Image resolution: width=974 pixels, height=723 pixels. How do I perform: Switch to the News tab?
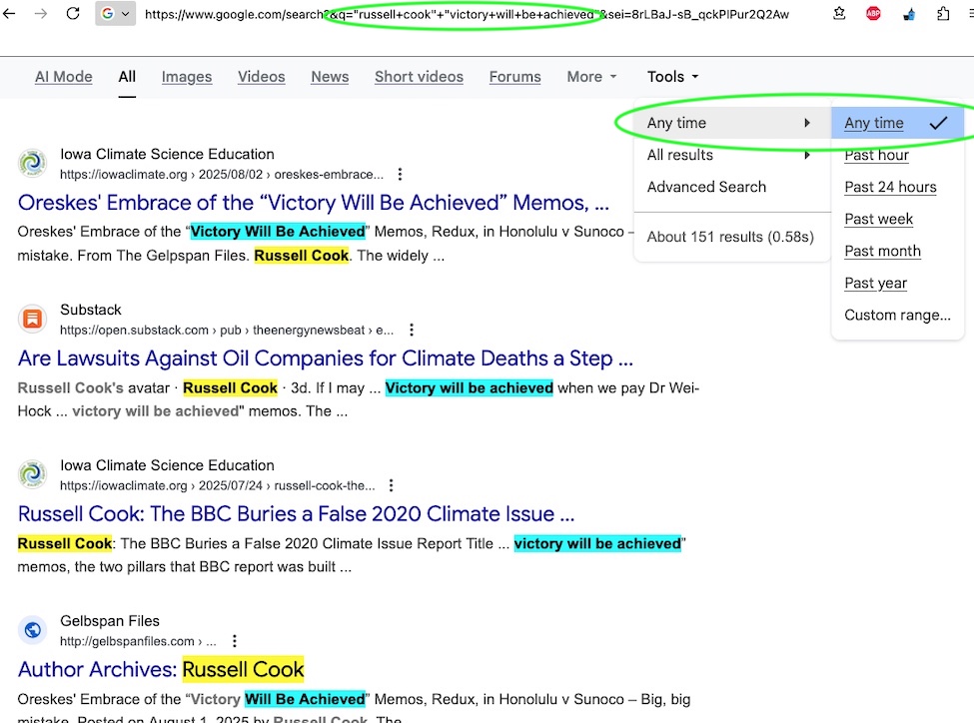tap(330, 77)
